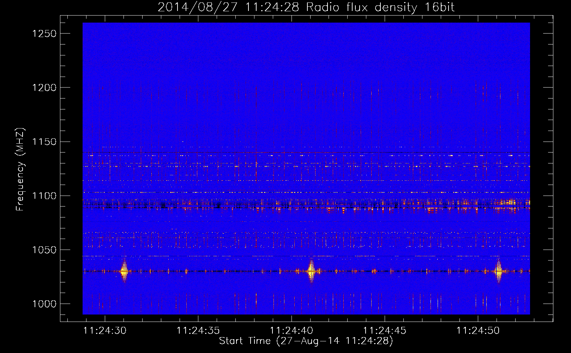
Task: Select the 1050 frequency tick label
Action: [x=44, y=250]
